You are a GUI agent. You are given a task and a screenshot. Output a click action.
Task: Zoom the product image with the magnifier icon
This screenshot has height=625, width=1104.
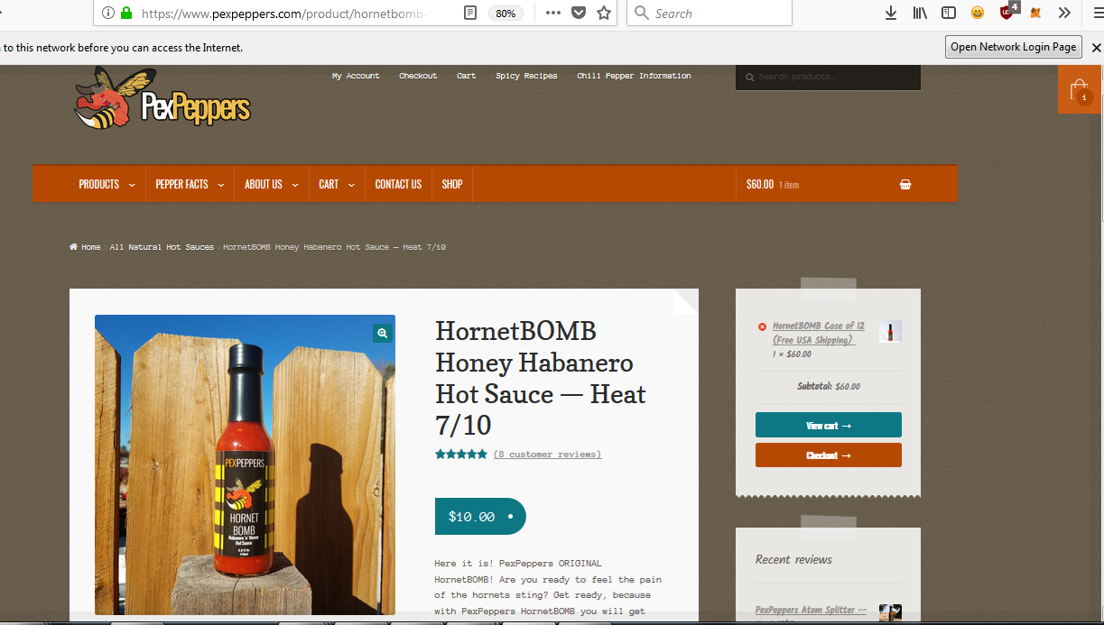click(x=383, y=333)
